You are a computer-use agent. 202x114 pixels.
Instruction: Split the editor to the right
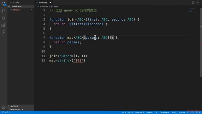[x=193, y=3]
